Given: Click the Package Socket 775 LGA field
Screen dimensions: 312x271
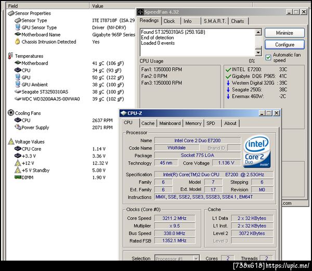Looking at the screenshot, I should tap(198, 155).
